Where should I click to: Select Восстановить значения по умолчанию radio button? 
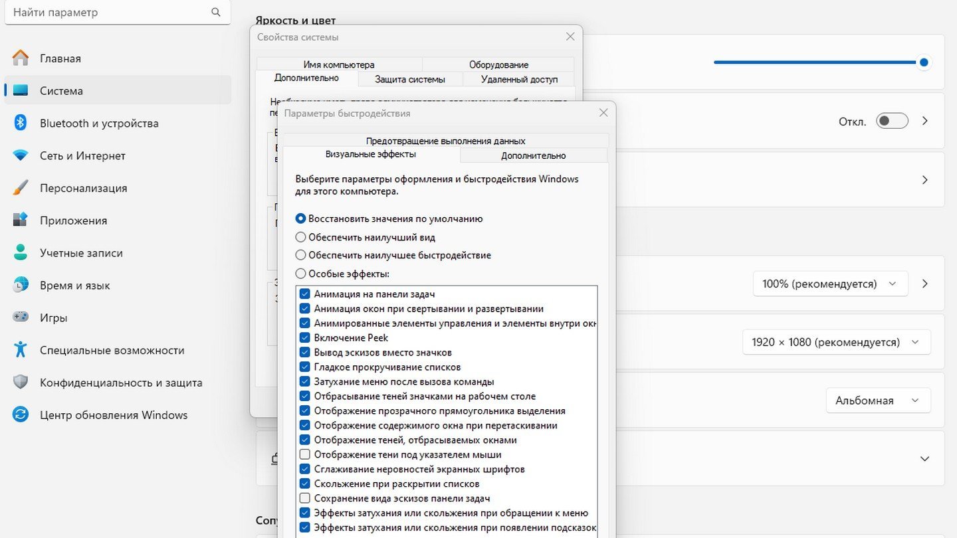tap(301, 219)
